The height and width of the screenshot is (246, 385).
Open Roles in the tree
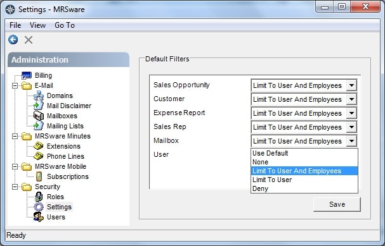(x=55, y=197)
